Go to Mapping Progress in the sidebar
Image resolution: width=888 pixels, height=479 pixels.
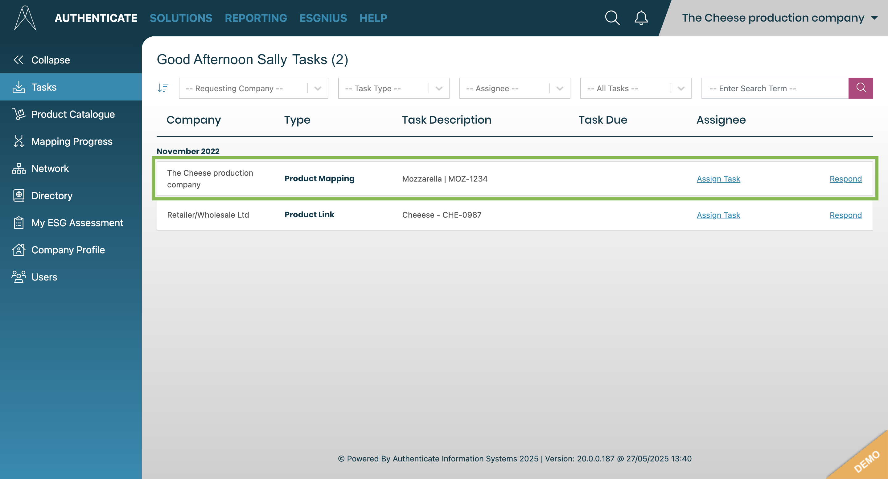point(72,141)
